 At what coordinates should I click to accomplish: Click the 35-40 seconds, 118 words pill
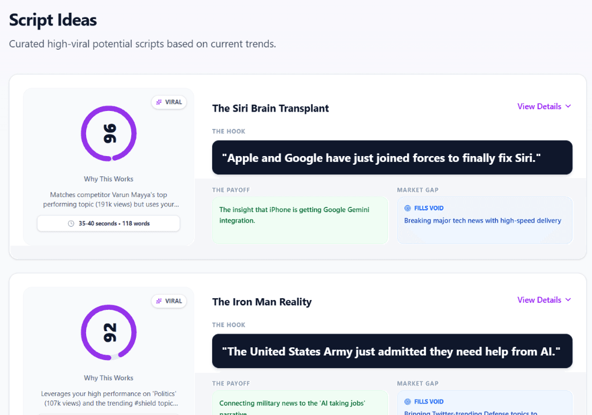[x=109, y=224]
